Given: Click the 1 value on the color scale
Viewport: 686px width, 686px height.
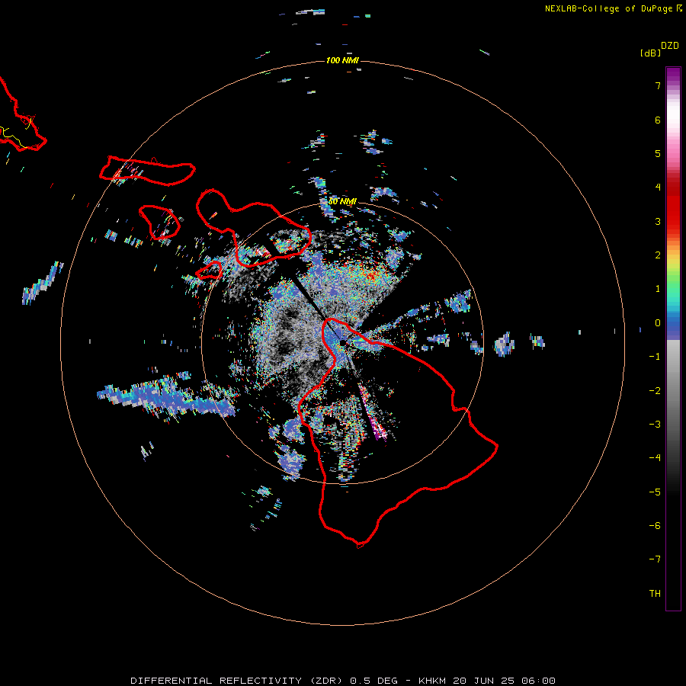Looking at the screenshot, I should pyautogui.click(x=658, y=289).
